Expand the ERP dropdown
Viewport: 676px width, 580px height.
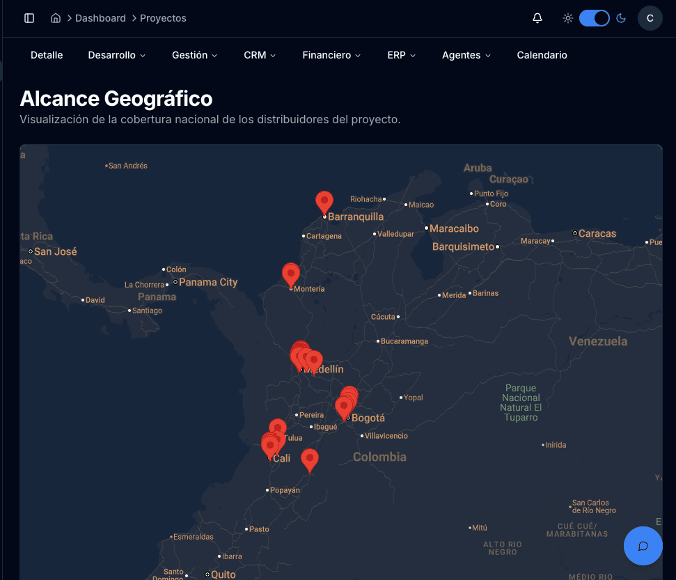(401, 55)
